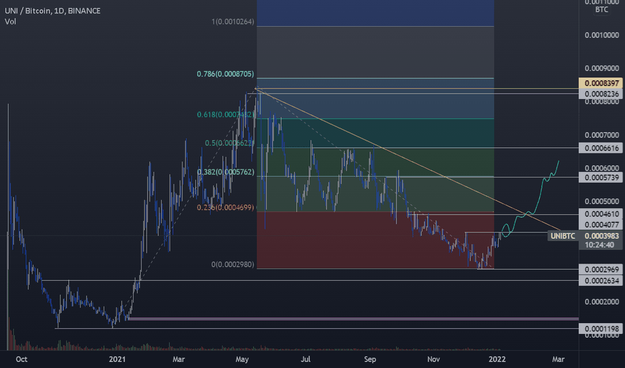
Task: Click the 2022 label on time axis
Action: click(x=497, y=359)
